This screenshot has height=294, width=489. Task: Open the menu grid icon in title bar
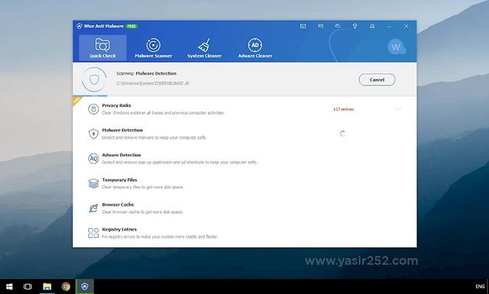pos(372,26)
